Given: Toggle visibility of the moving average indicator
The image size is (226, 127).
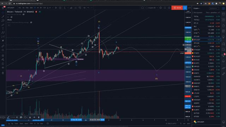Looking at the screenshot, I should coord(31,23).
